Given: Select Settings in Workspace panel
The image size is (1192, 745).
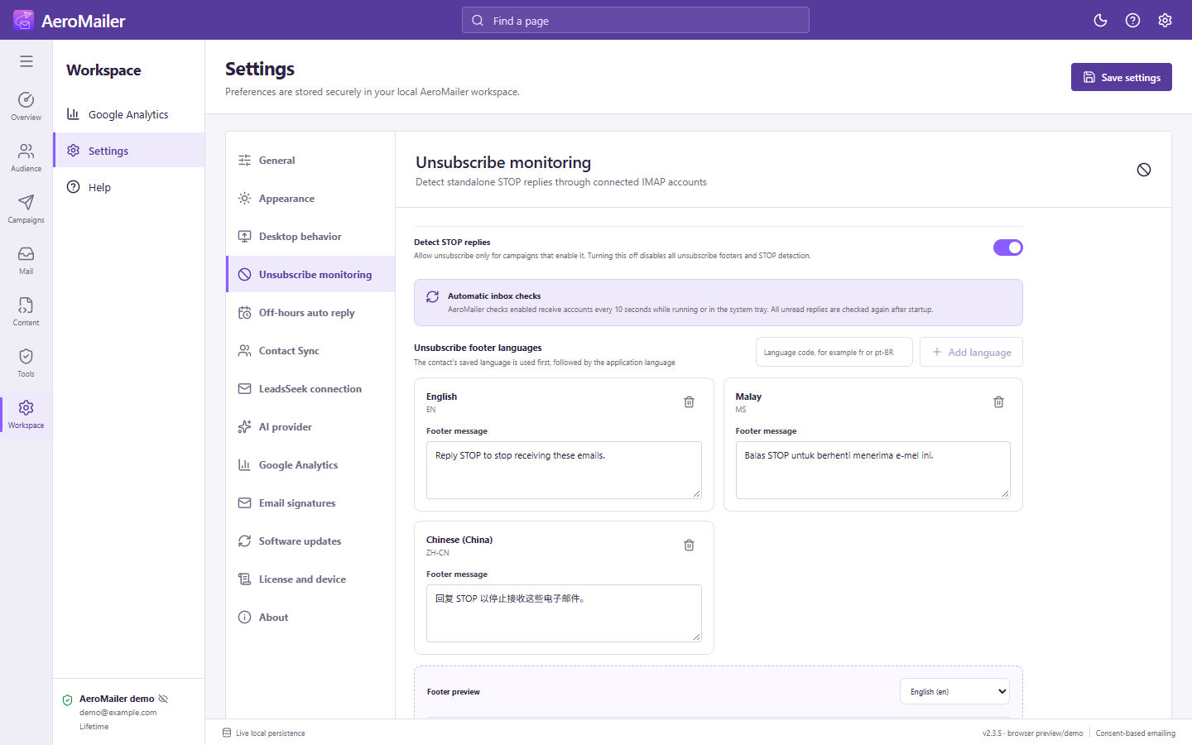Looking at the screenshot, I should coord(129,151).
